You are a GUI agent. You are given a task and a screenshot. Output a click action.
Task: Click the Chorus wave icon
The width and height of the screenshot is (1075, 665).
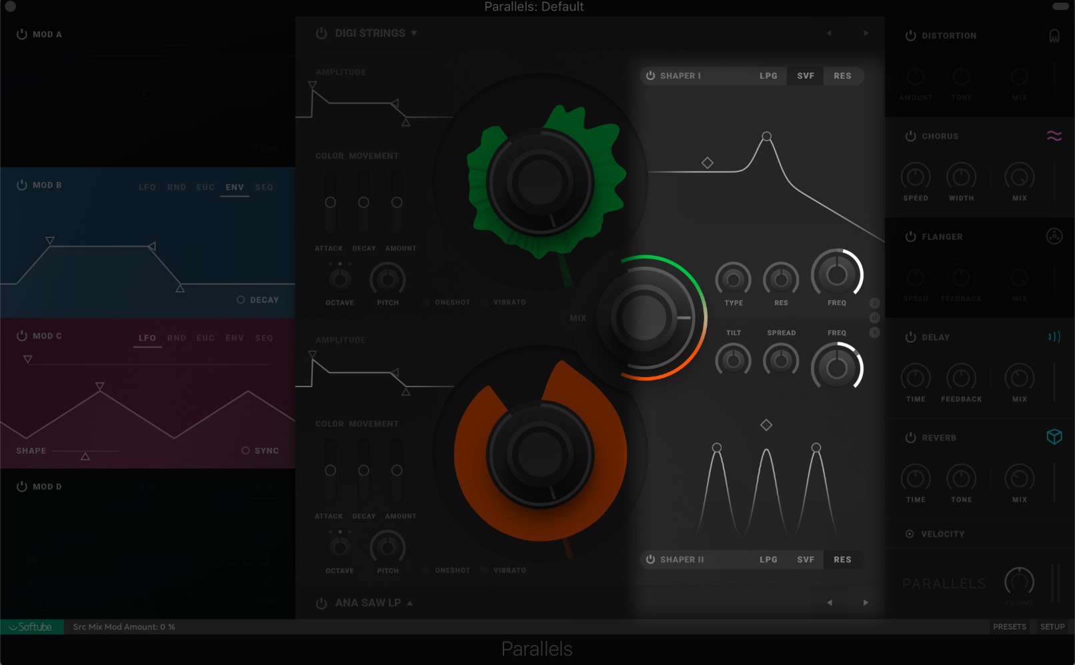(x=1054, y=136)
